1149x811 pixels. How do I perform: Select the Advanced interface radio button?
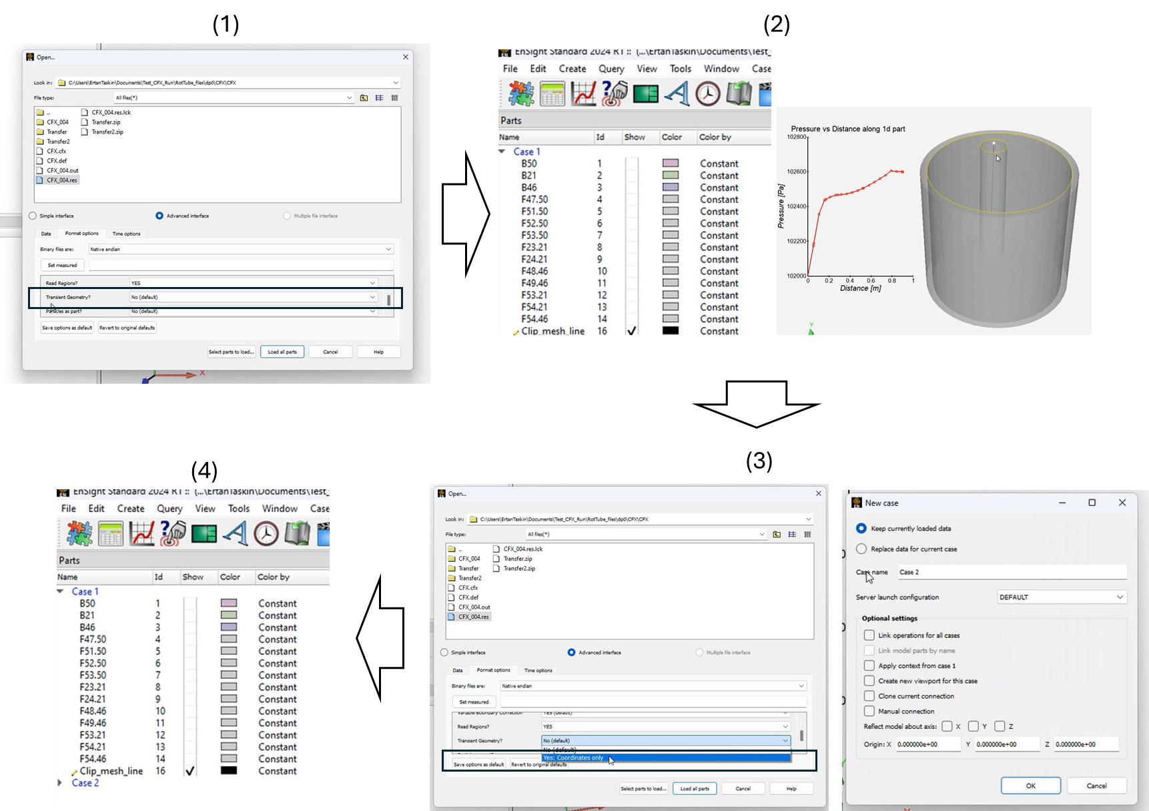point(159,216)
